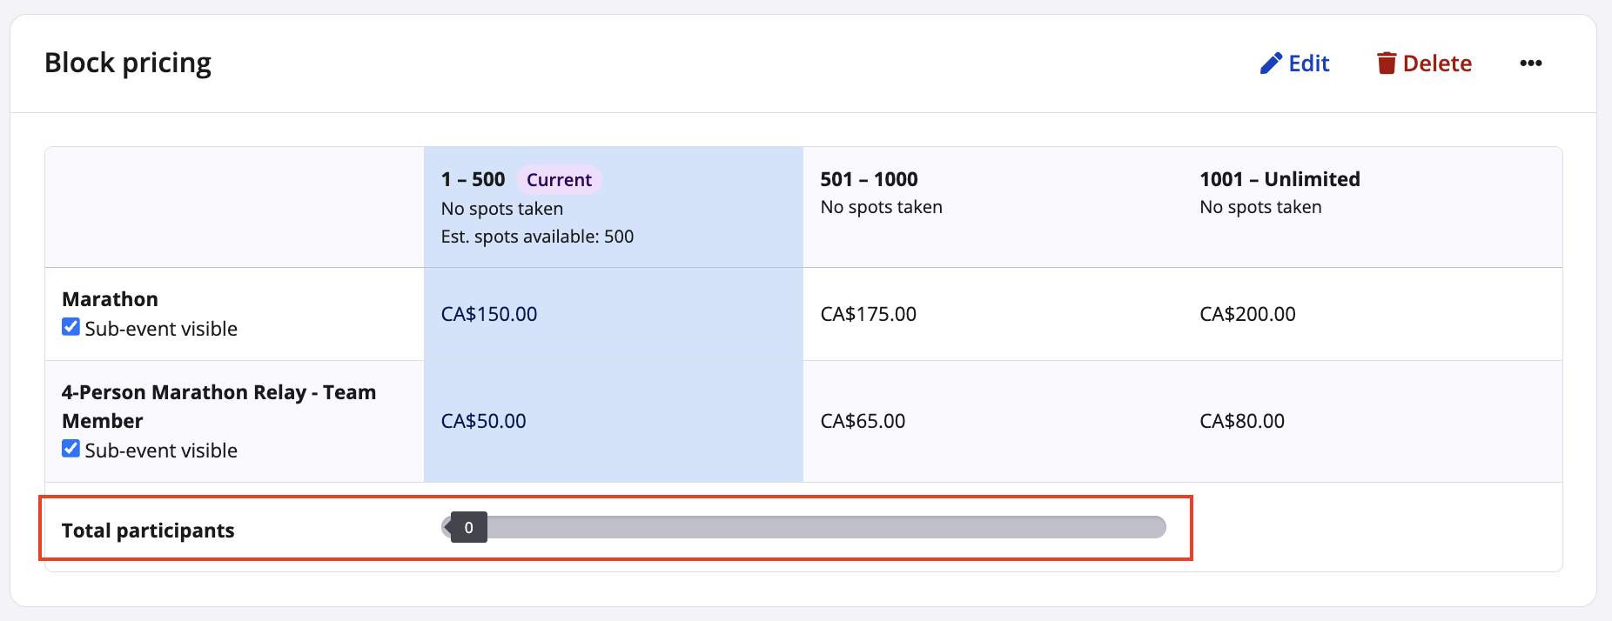Click the Current badge
1612x621 pixels.
[559, 180]
